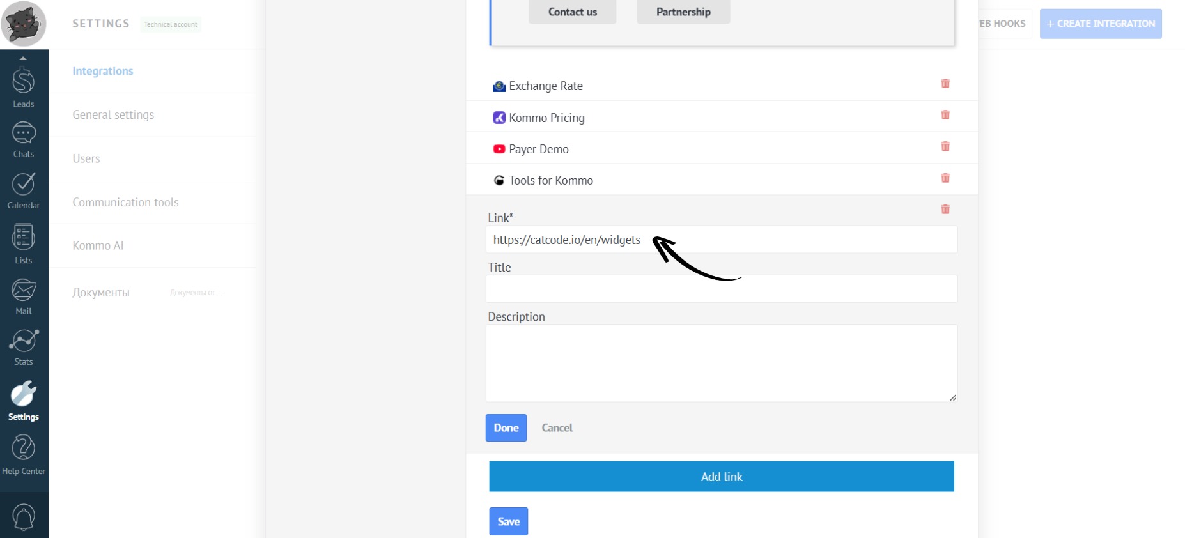This screenshot has width=1185, height=538.
Task: Click the Done button
Action: point(506,428)
